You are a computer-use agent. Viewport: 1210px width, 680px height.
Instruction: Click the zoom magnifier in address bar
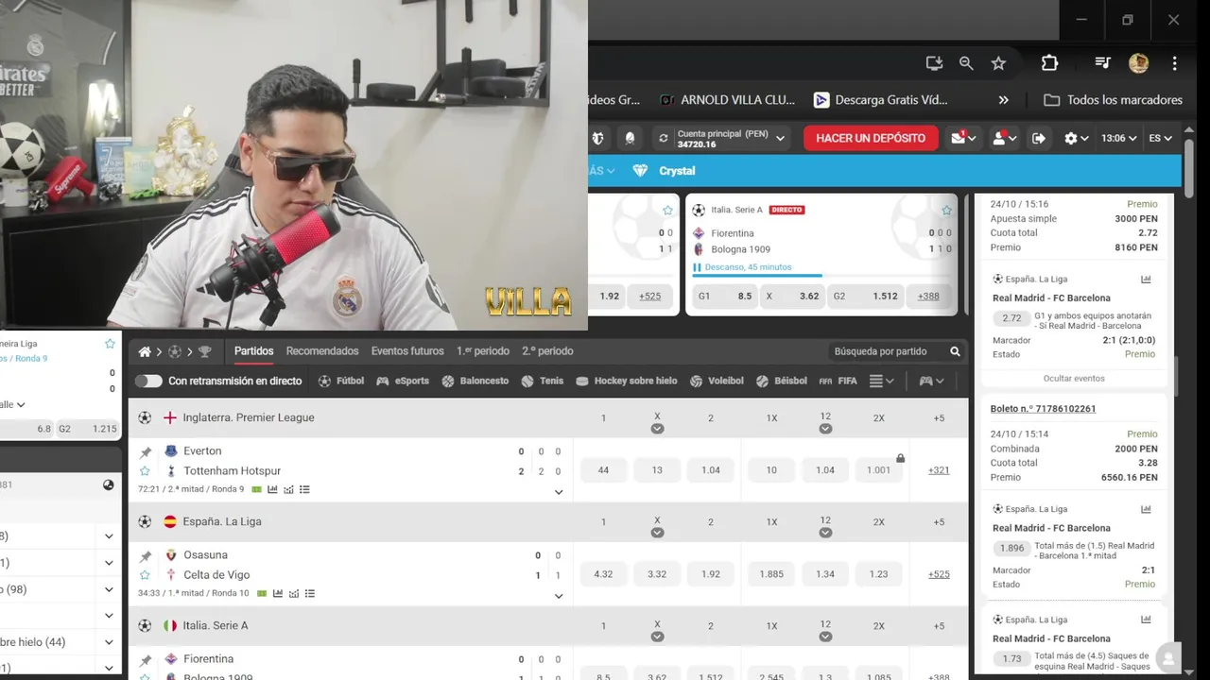[x=966, y=63]
